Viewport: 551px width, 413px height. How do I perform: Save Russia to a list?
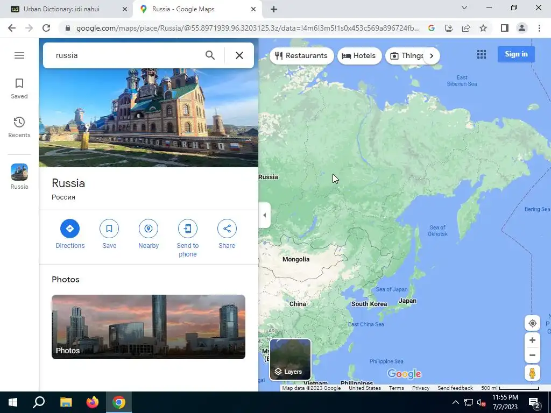(109, 234)
